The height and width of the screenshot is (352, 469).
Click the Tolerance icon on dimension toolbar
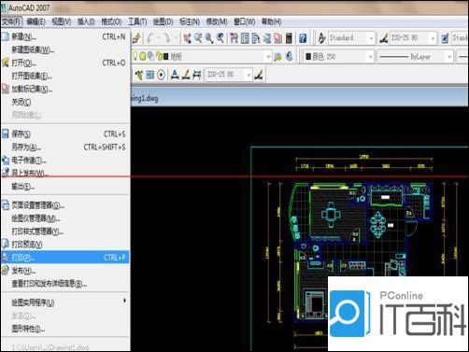(150, 75)
